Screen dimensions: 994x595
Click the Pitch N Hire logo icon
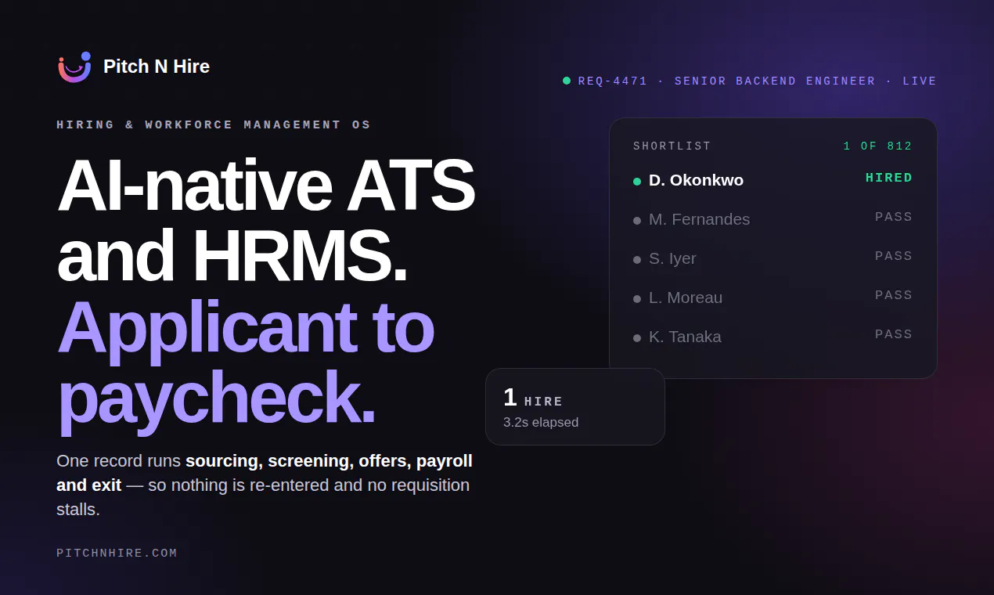(x=74, y=67)
